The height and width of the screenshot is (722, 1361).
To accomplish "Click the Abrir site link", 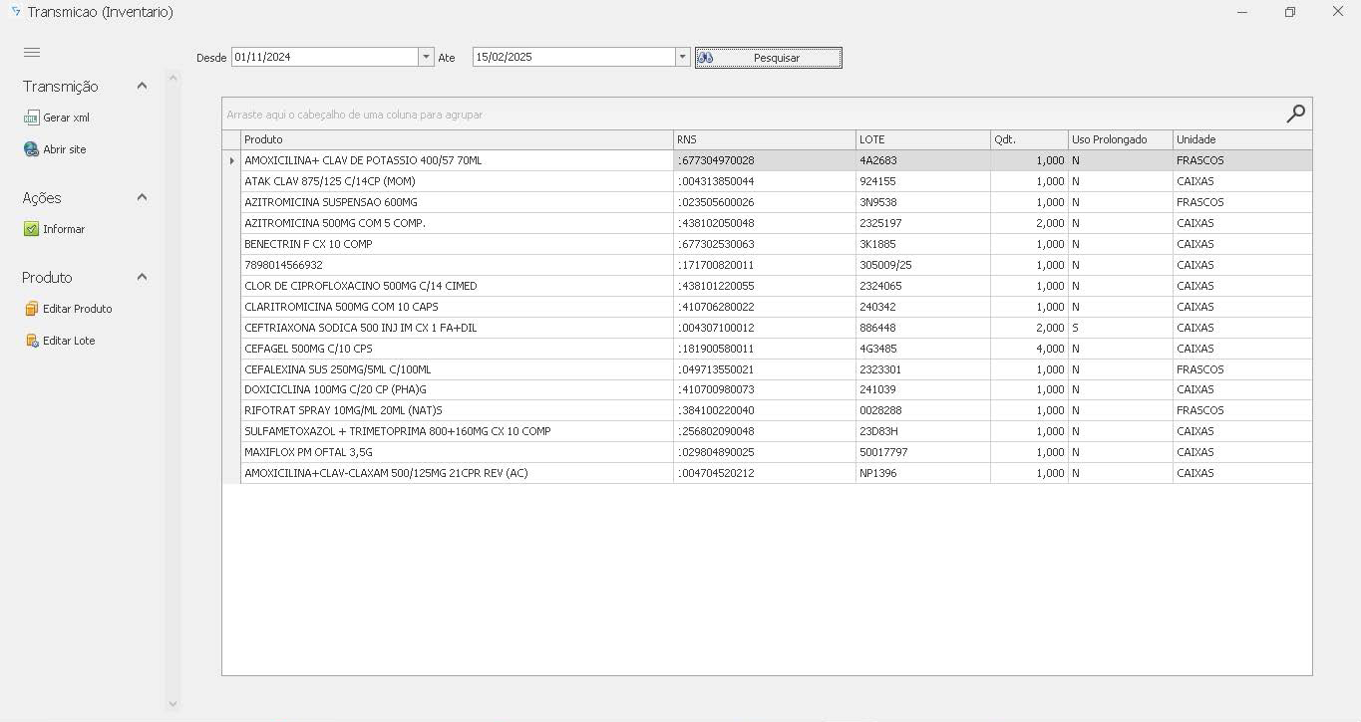I will [65, 149].
